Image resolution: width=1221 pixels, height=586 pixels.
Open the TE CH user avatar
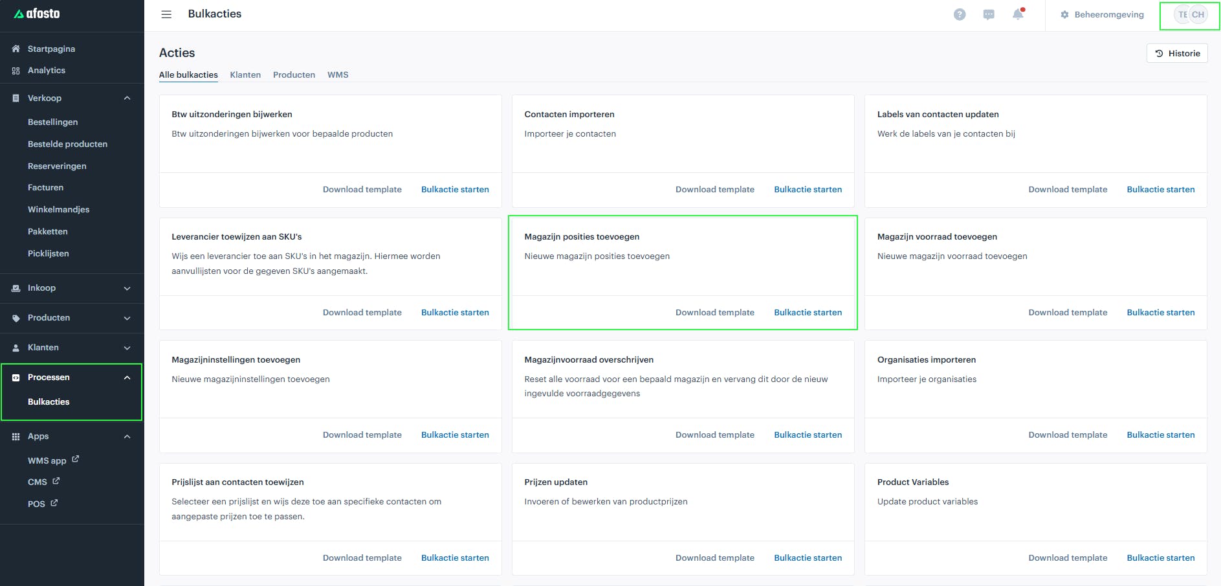[1191, 14]
